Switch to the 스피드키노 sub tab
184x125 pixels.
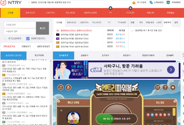coord(84,22)
